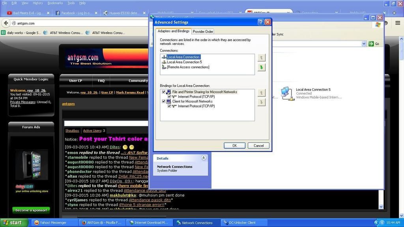Screen dimensions: 404x227
Task: Uncheck File and Printer Sharing for Microsoft Networks
Action: 164,92
